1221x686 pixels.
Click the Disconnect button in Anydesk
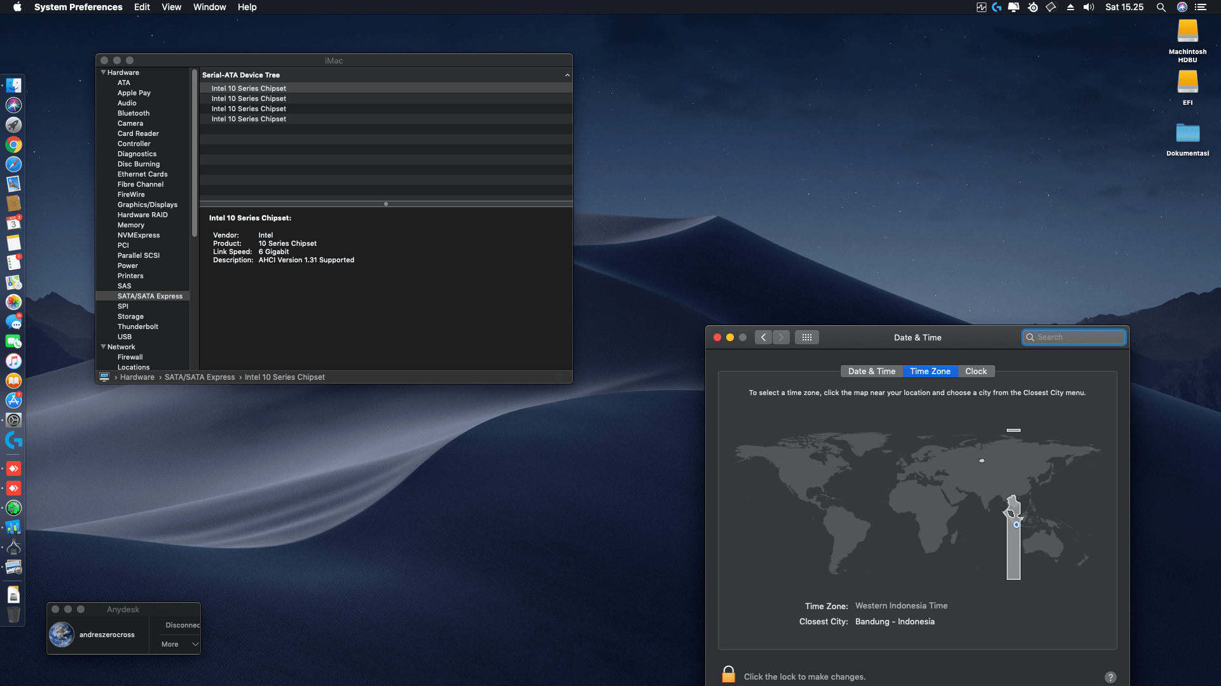[x=182, y=625]
